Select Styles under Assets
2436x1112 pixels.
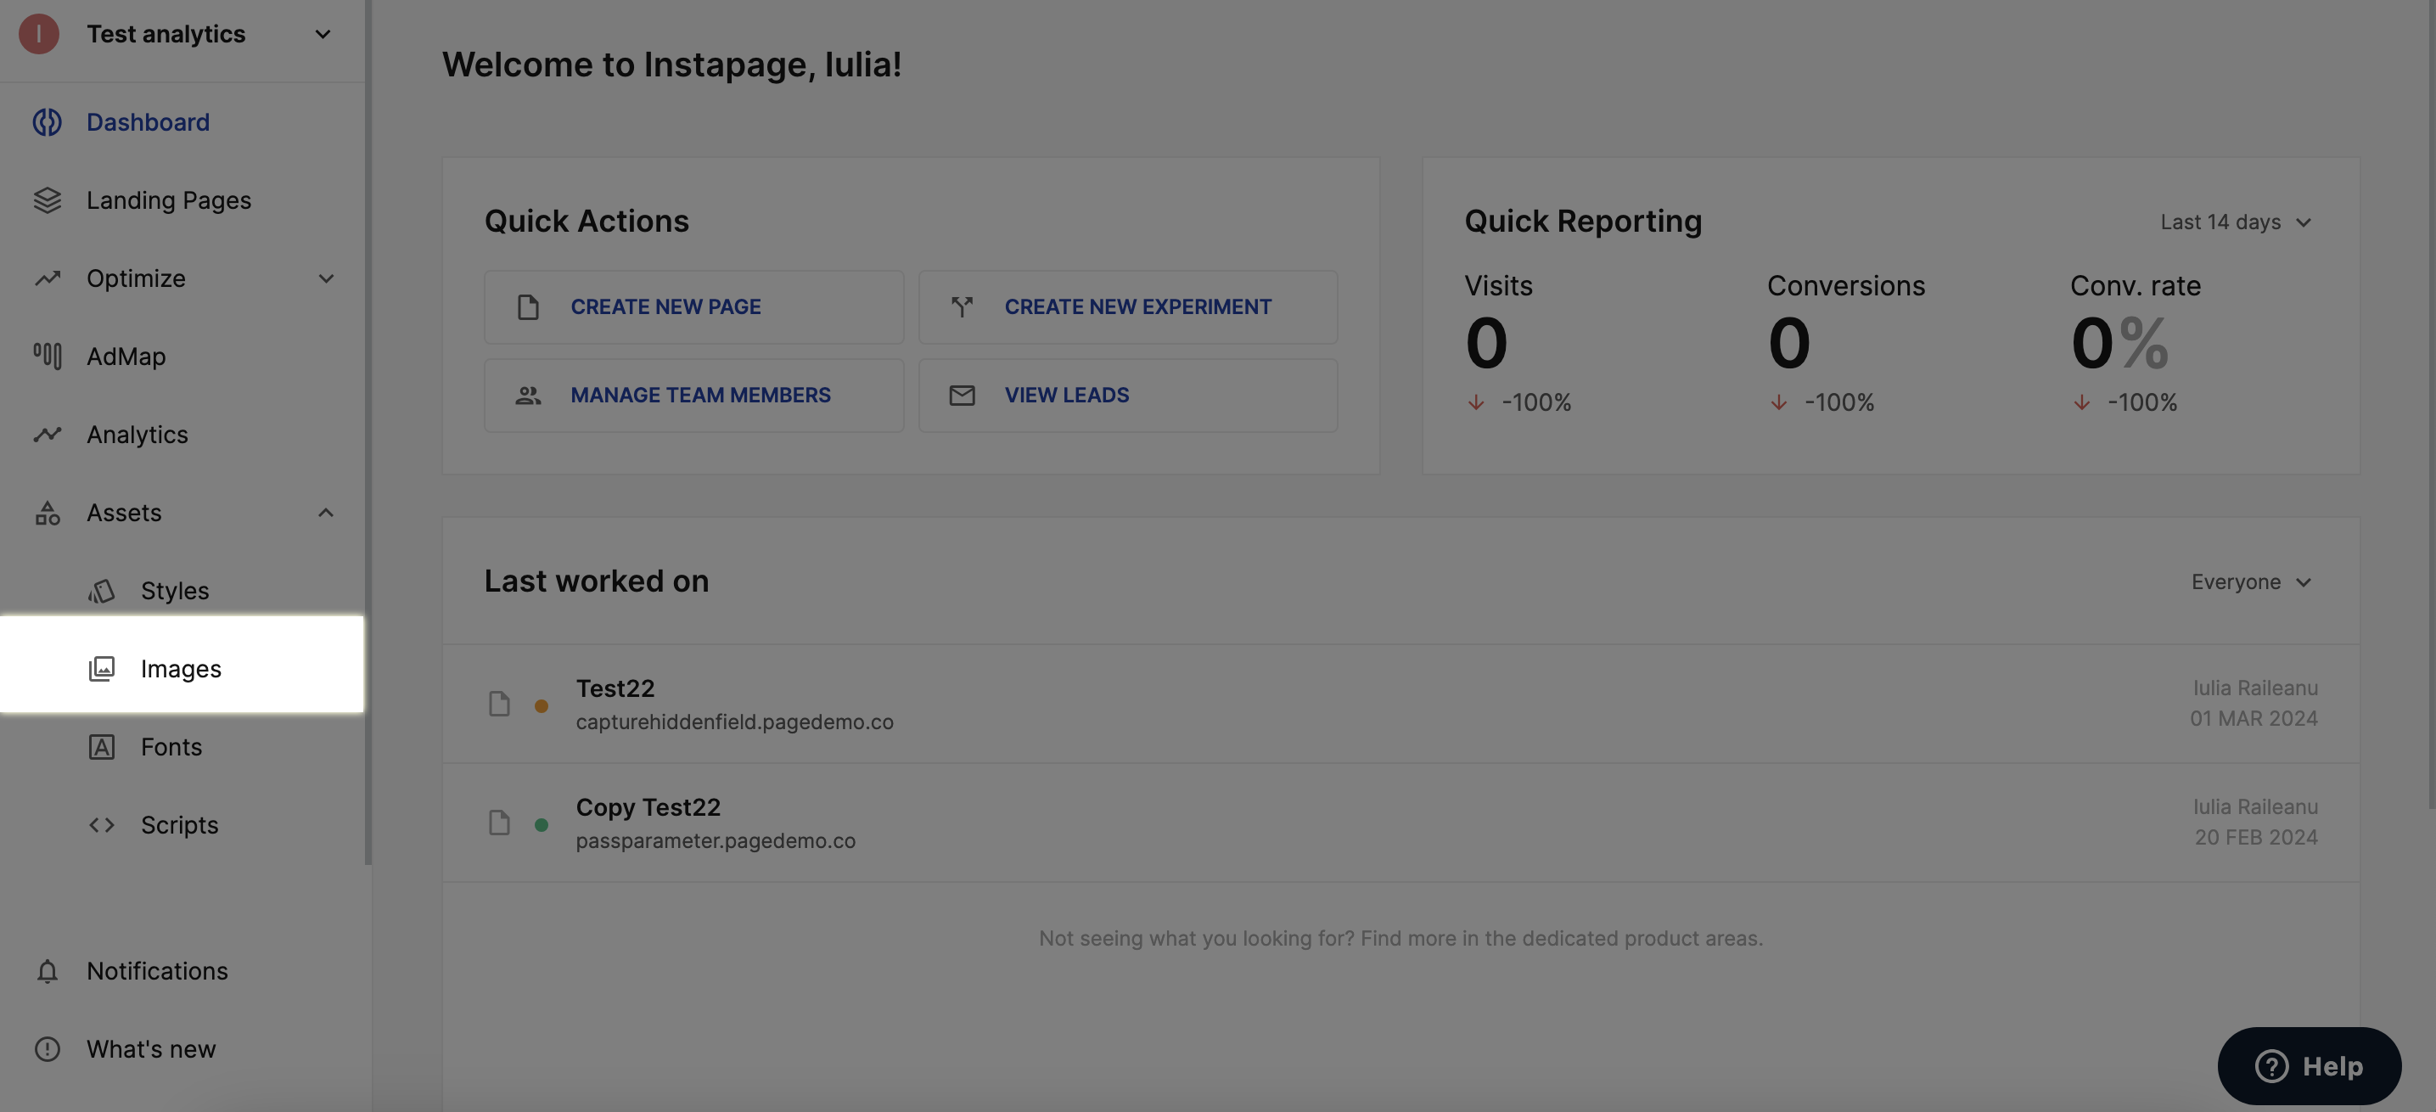[x=182, y=591]
